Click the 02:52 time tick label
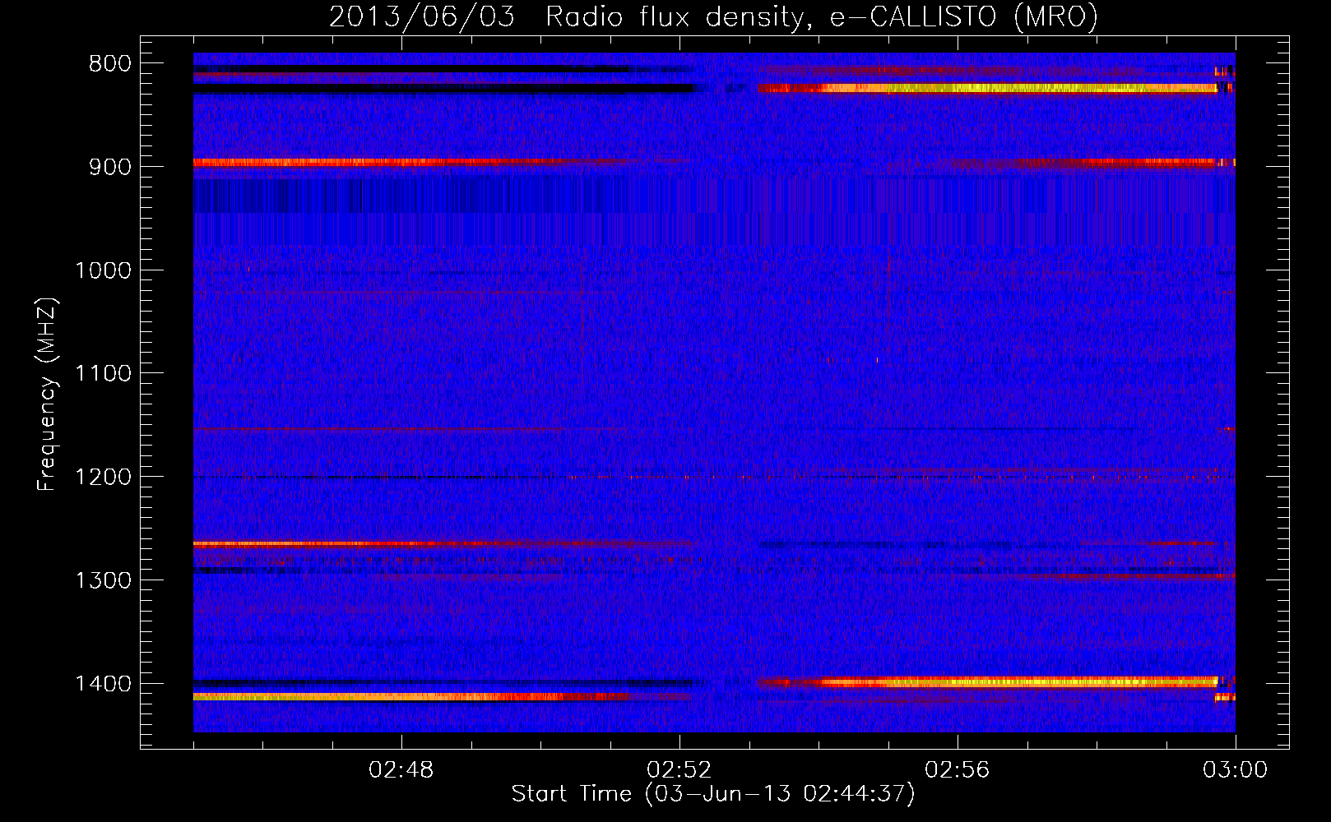Image resolution: width=1331 pixels, height=822 pixels. pyautogui.click(x=679, y=770)
